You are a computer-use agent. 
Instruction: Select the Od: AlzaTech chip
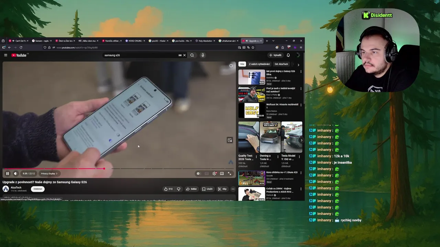(x=281, y=64)
